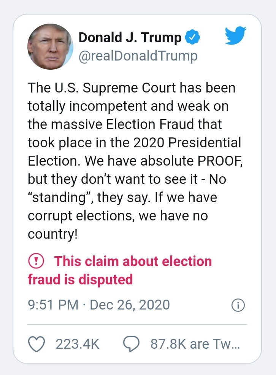Screen dimensions: 276x375
Task: Like the tweet with the heart icon
Action: point(37,344)
